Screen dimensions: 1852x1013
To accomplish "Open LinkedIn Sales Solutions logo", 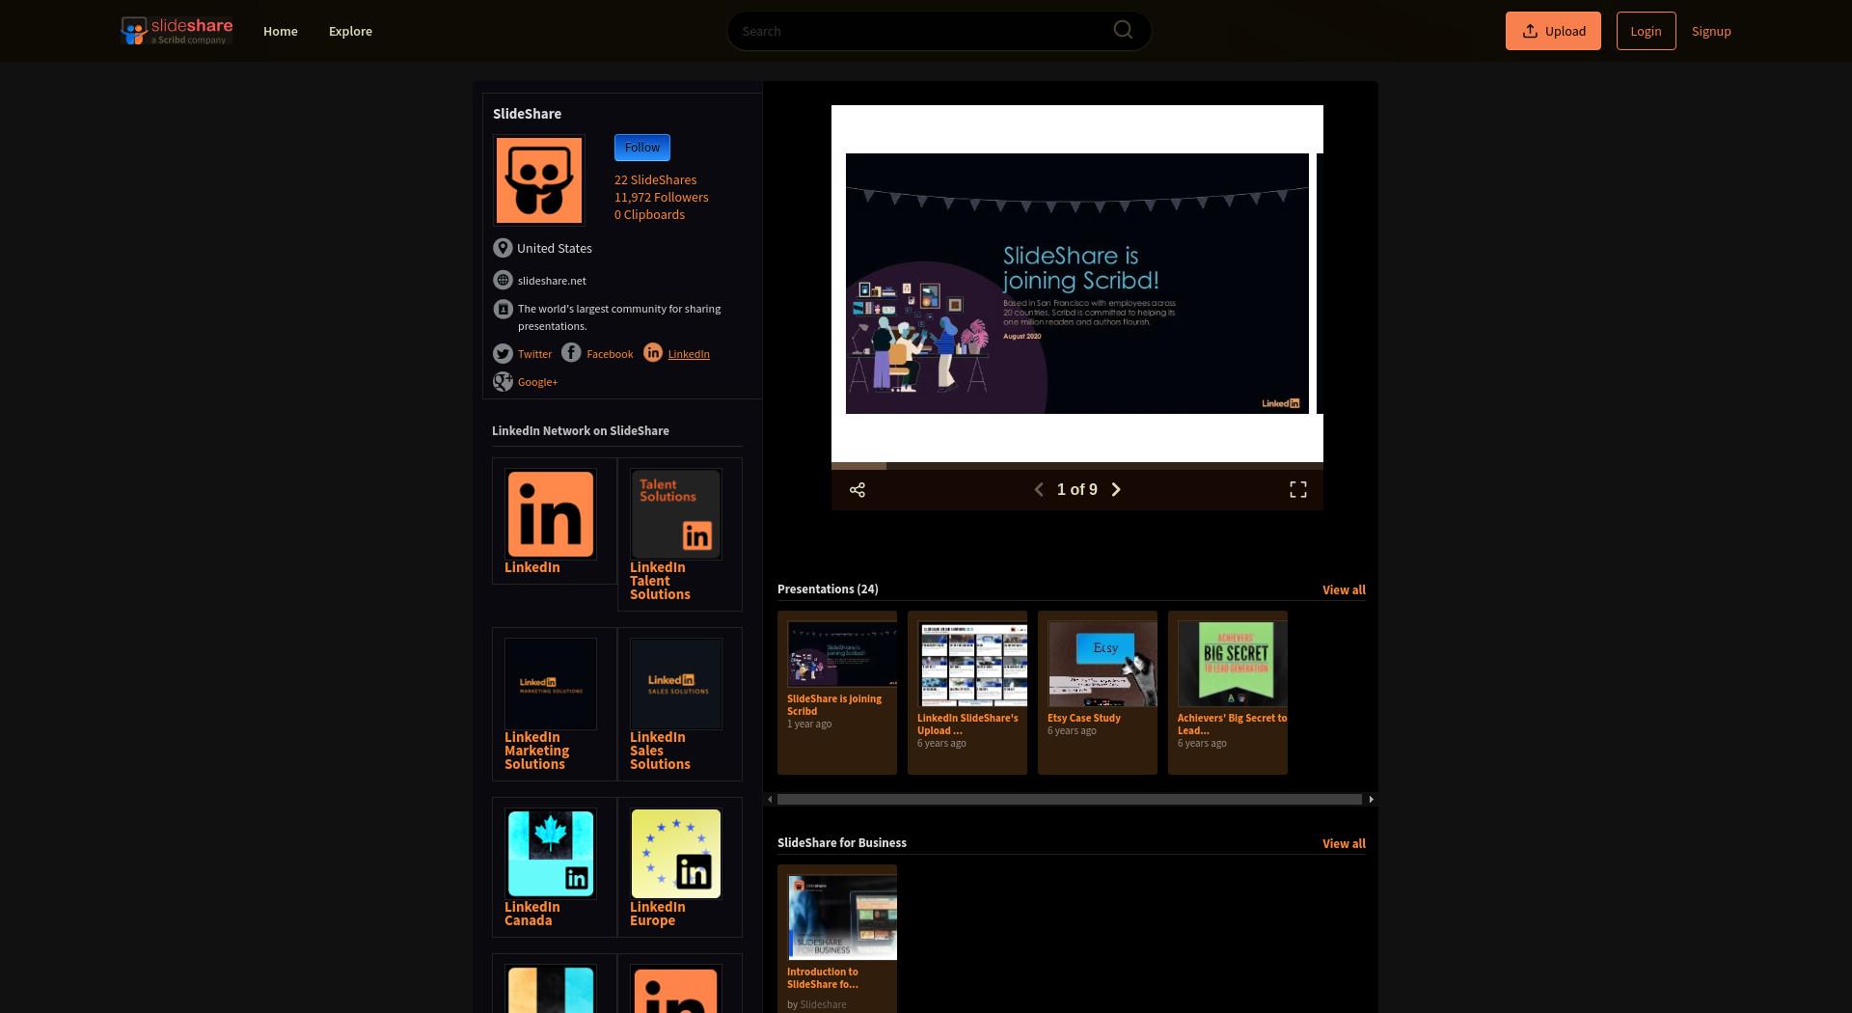I will coord(676,684).
